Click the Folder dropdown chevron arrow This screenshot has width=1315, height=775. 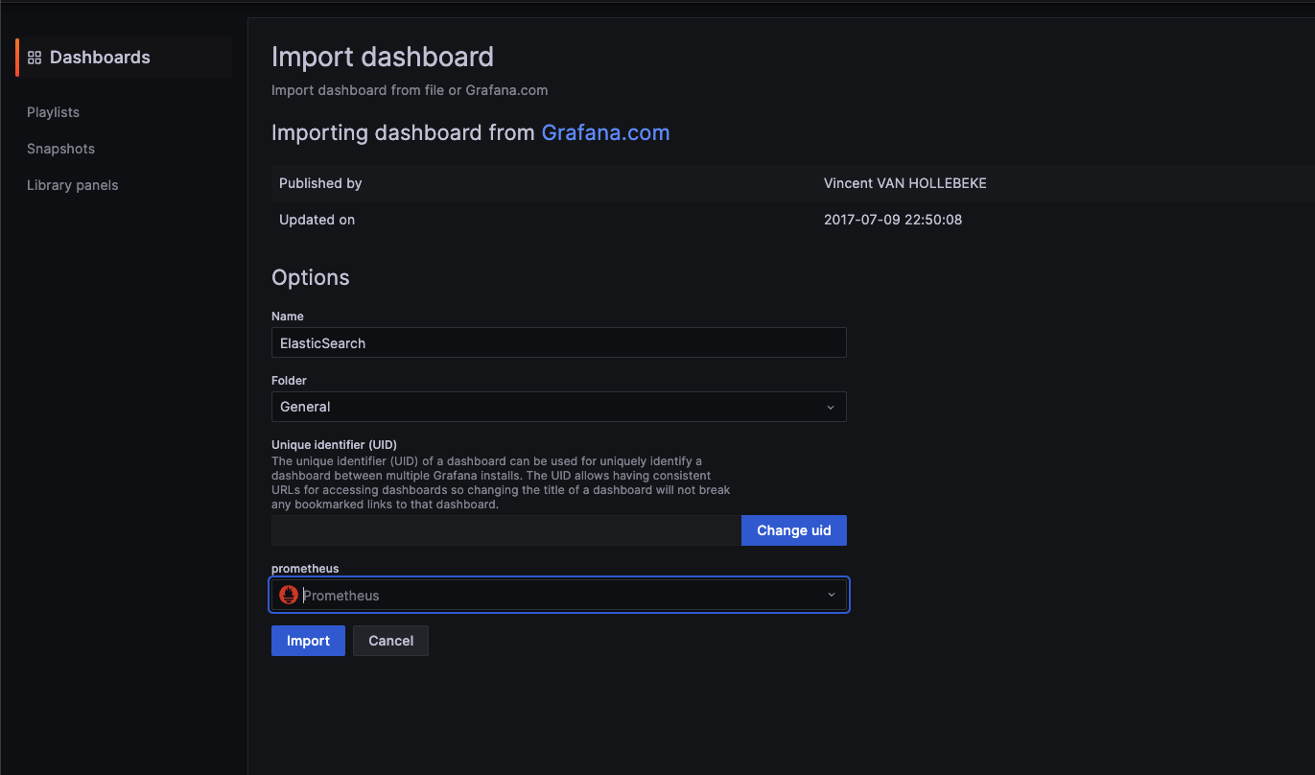[831, 407]
